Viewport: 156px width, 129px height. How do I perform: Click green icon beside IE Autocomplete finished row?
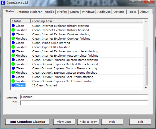(13, 55)
